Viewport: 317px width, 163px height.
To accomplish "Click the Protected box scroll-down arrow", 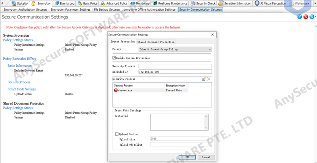I will pyautogui.click(x=206, y=128).
